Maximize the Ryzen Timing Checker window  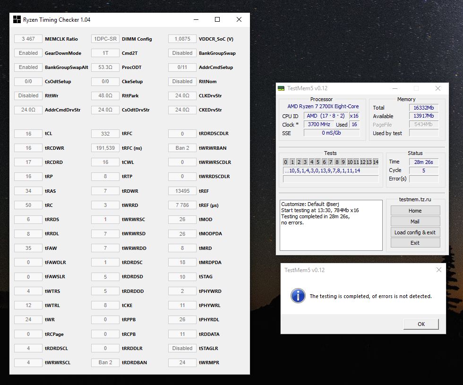(x=217, y=19)
